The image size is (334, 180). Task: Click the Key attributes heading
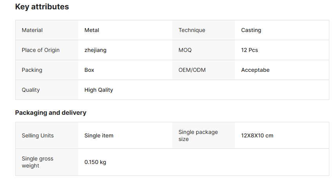[x=42, y=7]
